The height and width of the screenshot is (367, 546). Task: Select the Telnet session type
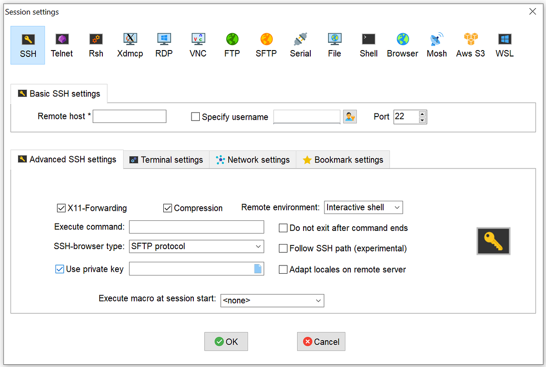(62, 44)
